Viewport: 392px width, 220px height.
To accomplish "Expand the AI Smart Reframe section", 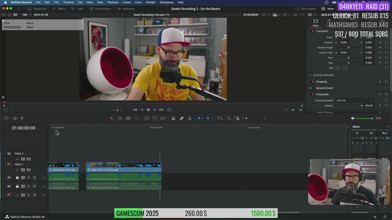I will point(311,75).
